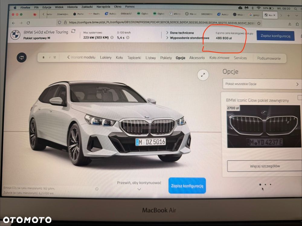Click the emissions info icon
Viewport: 302px width, 226px height.
click(97, 189)
